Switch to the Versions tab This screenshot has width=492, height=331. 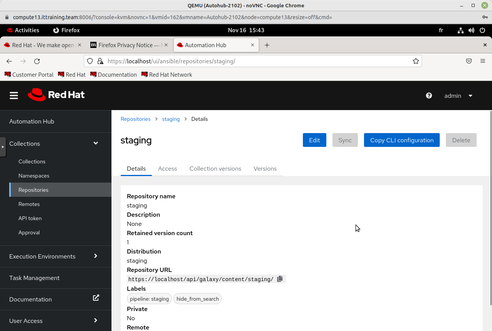click(x=265, y=169)
